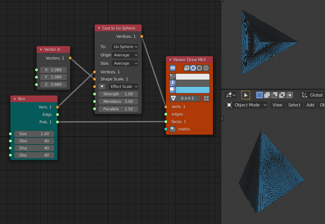Click the blue ring icon in Viewer Draw
Image resolution: width=325 pixels, height=224 pixels.
(x=193, y=68)
